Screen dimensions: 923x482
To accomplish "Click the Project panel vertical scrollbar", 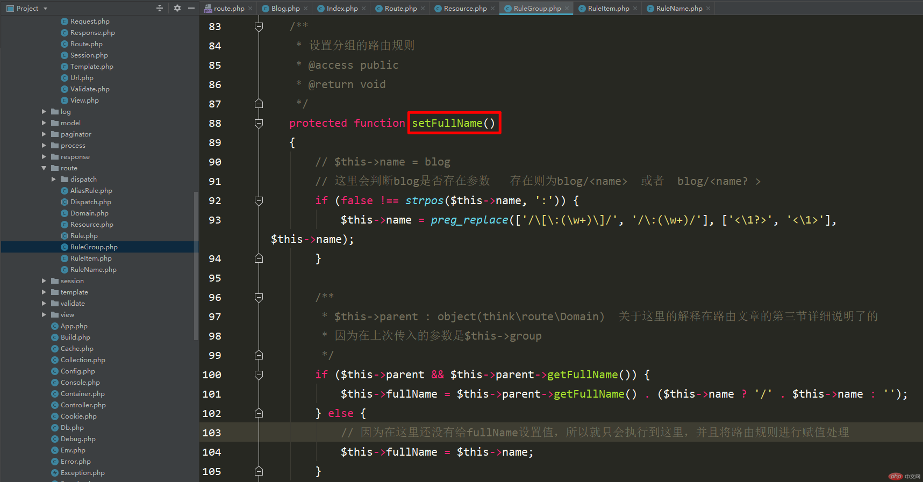I will [x=196, y=265].
